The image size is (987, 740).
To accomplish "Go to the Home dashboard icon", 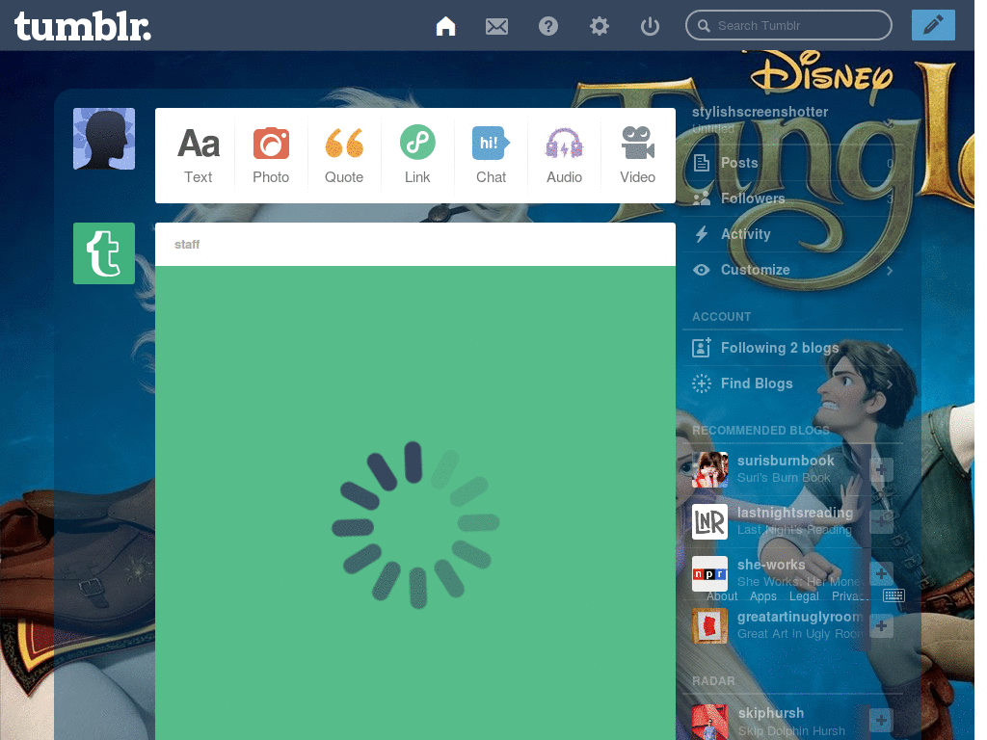I will [445, 26].
